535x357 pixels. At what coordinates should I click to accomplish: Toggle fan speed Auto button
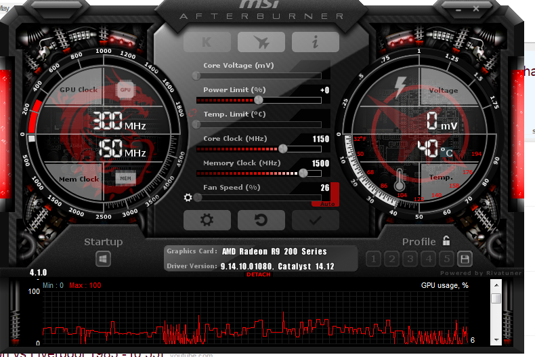[x=328, y=204]
